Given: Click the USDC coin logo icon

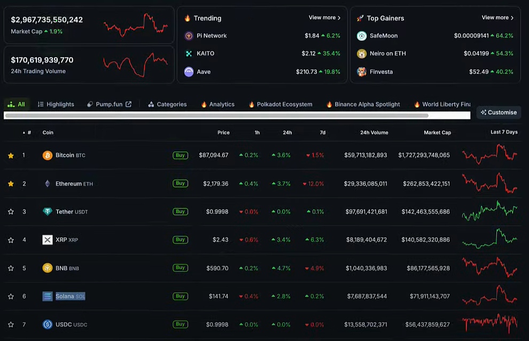Looking at the screenshot, I should [x=48, y=324].
